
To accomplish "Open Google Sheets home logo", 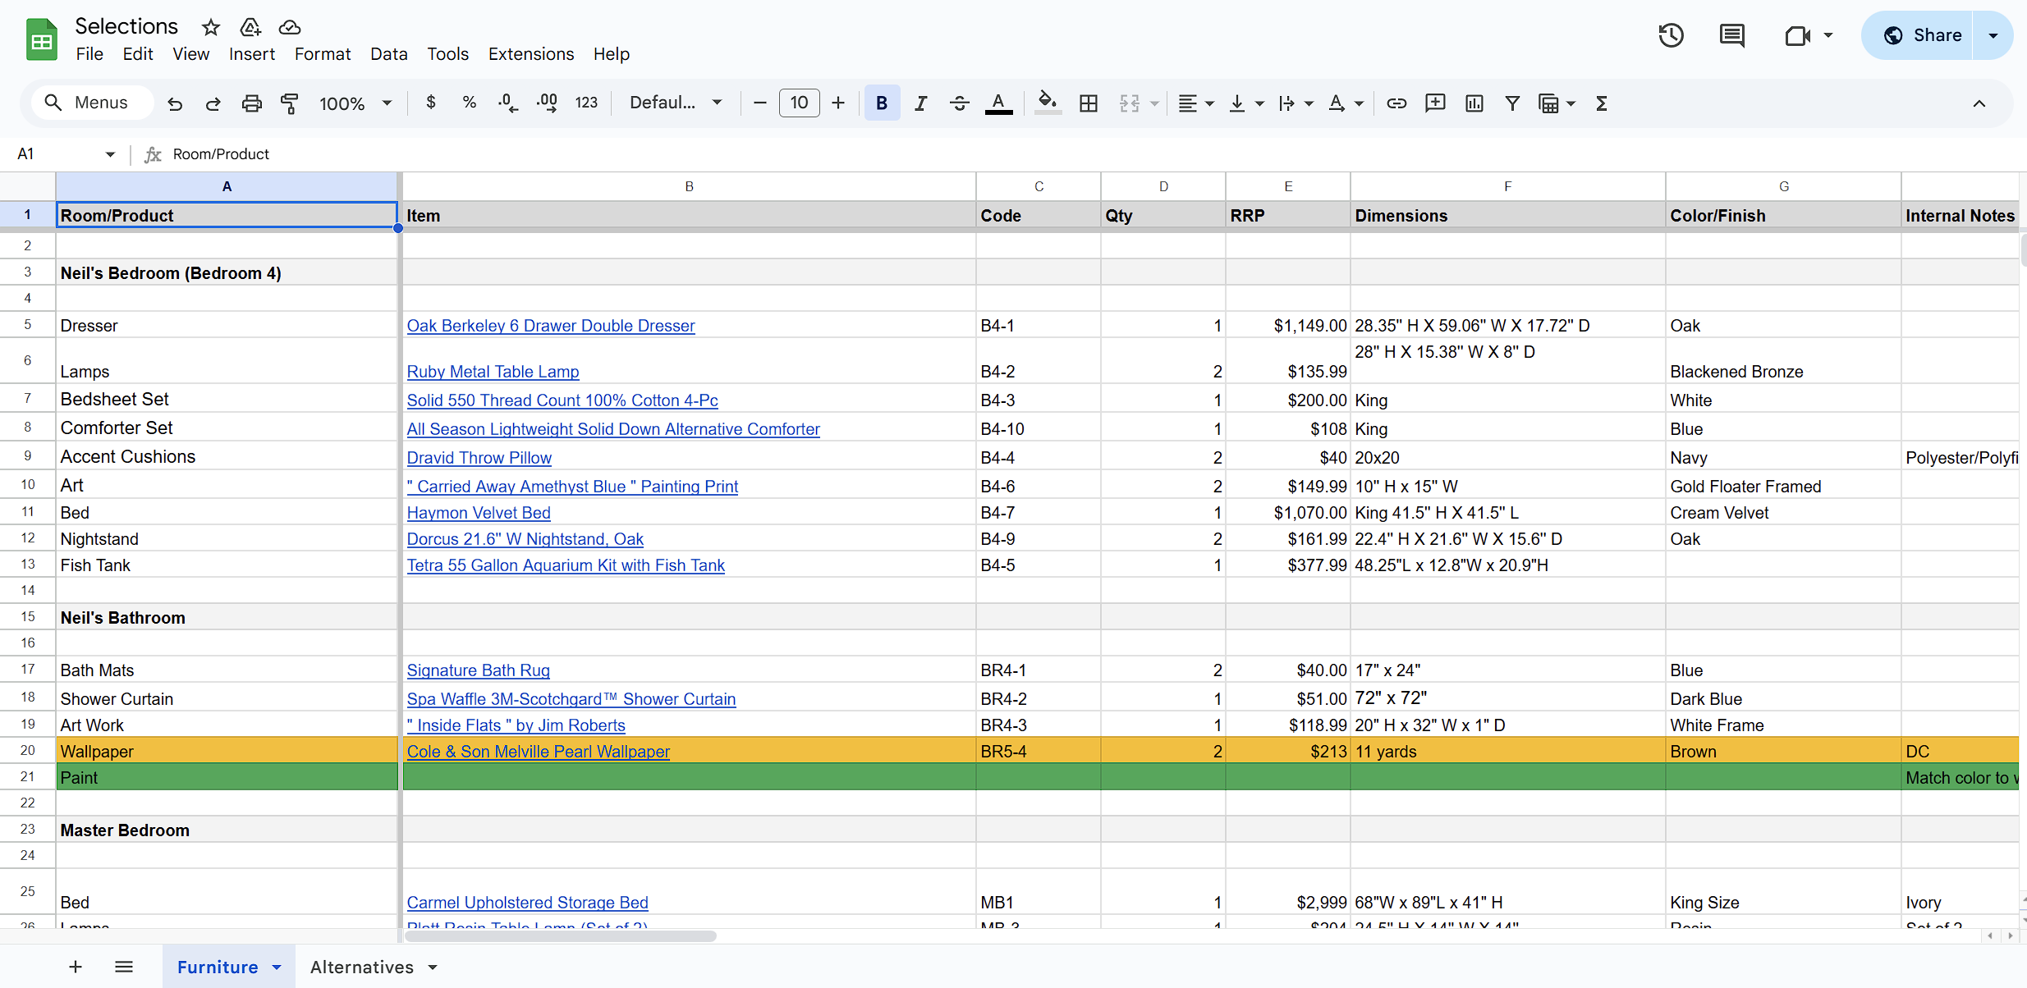I will (x=41, y=39).
